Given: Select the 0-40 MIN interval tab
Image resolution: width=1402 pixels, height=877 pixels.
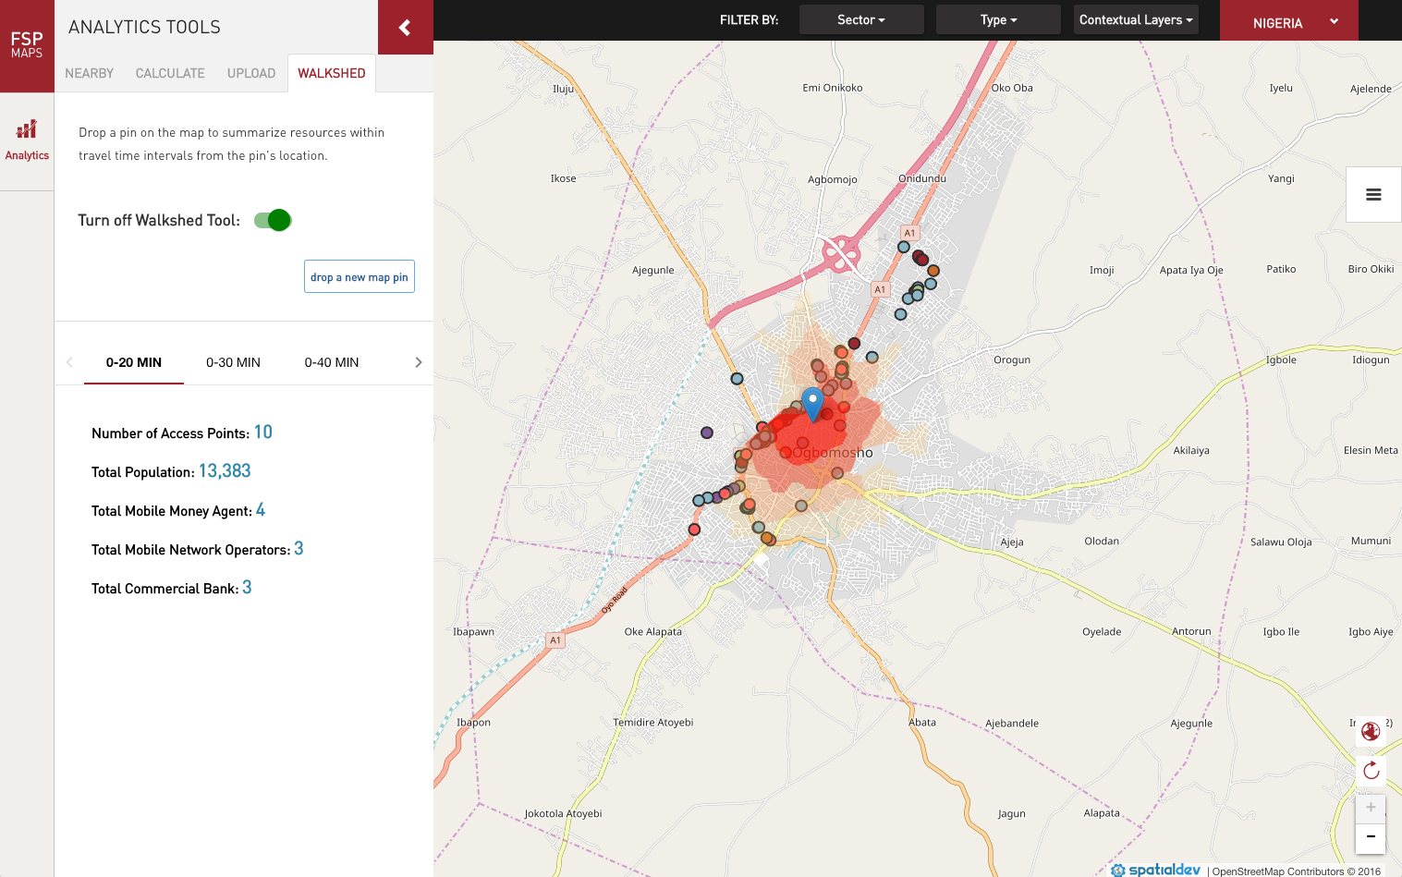Looking at the screenshot, I should (x=332, y=362).
